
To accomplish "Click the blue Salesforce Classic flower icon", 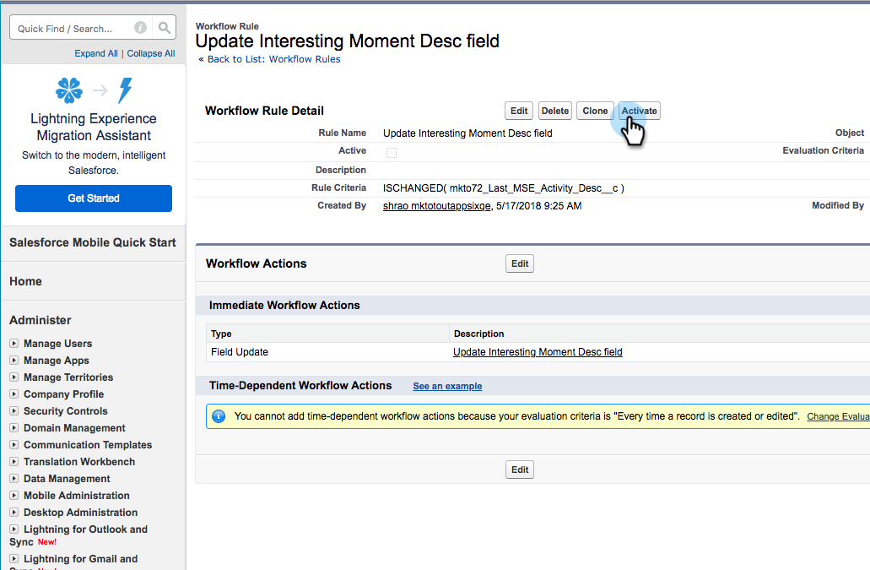I will point(69,90).
